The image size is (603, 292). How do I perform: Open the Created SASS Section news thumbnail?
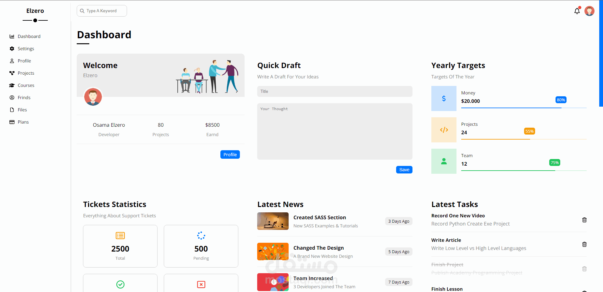[273, 221]
